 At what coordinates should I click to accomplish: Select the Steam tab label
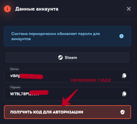(x=71, y=57)
